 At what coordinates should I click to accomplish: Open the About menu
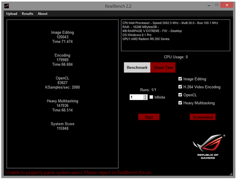[43, 14]
